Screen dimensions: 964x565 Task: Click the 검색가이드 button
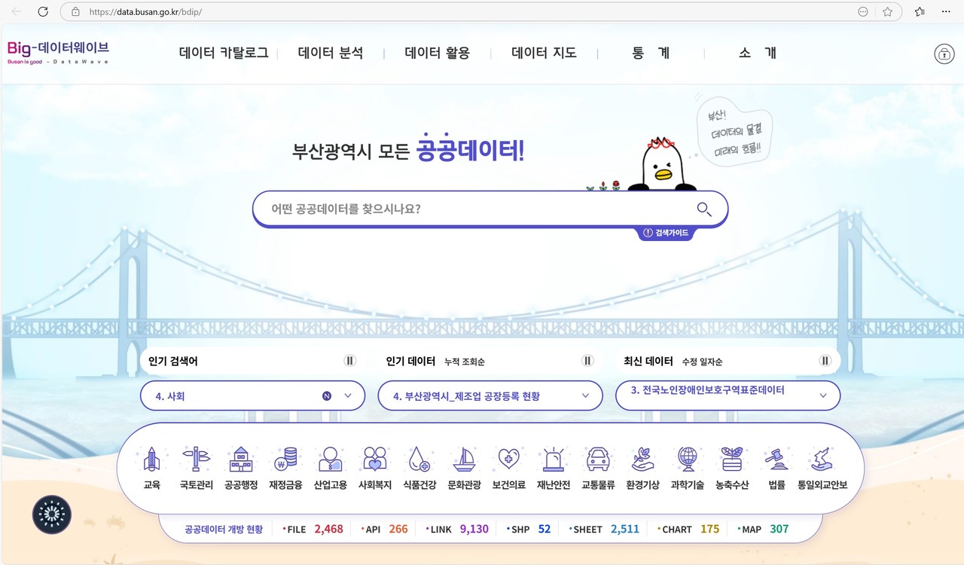click(666, 233)
